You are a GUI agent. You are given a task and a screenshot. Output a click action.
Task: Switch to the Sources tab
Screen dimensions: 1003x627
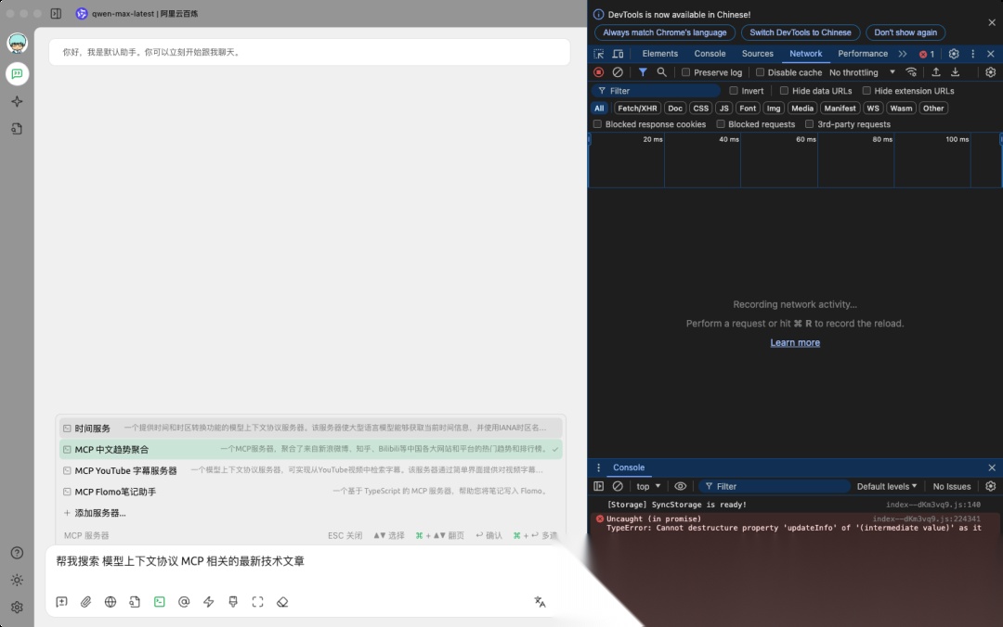click(x=758, y=54)
